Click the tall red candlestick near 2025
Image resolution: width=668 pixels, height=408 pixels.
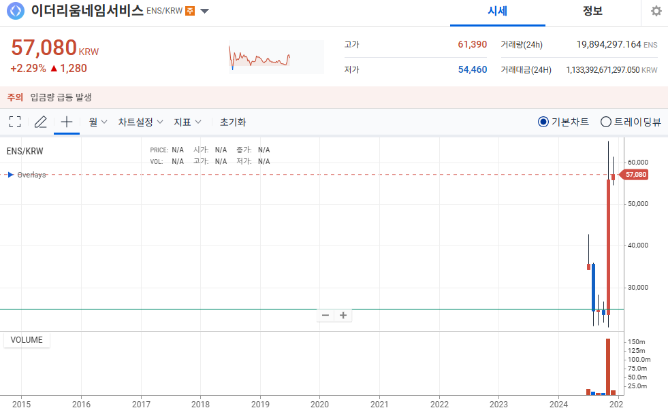[608, 247]
